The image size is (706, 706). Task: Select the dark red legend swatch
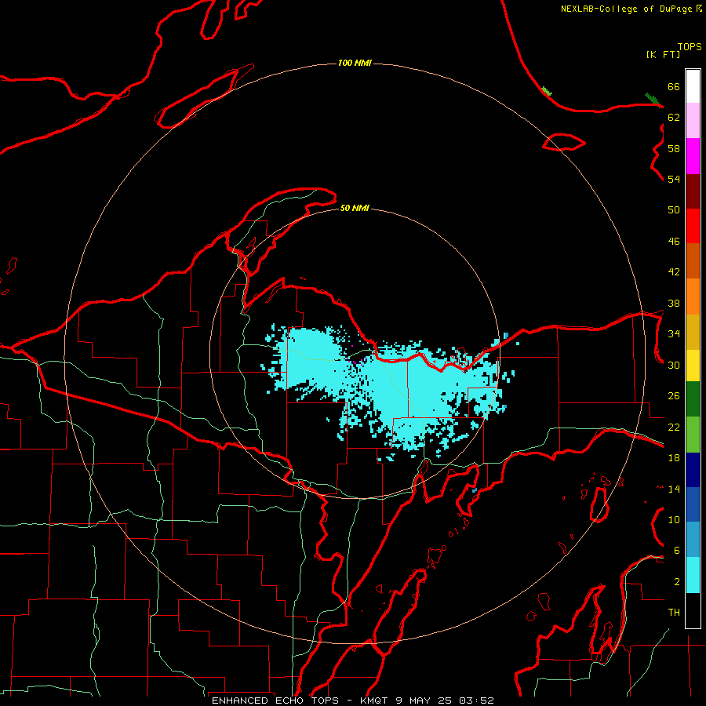pyautogui.click(x=693, y=191)
